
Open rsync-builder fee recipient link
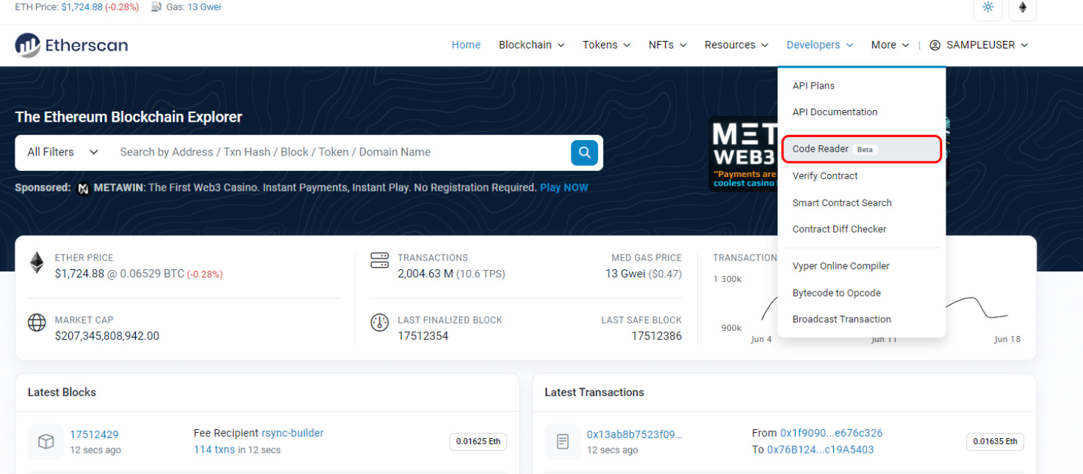pyautogui.click(x=292, y=433)
